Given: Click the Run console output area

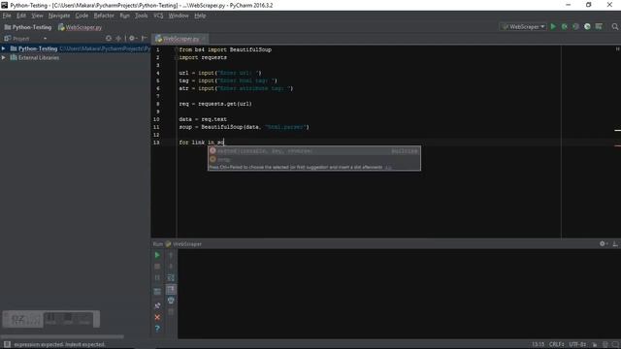Looking at the screenshot, I should [399, 294].
